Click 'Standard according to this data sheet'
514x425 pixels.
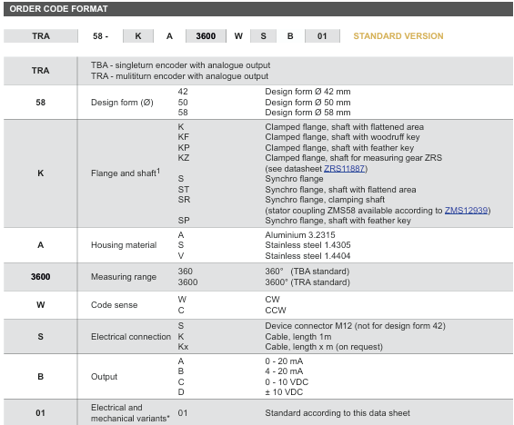pyautogui.click(x=338, y=413)
